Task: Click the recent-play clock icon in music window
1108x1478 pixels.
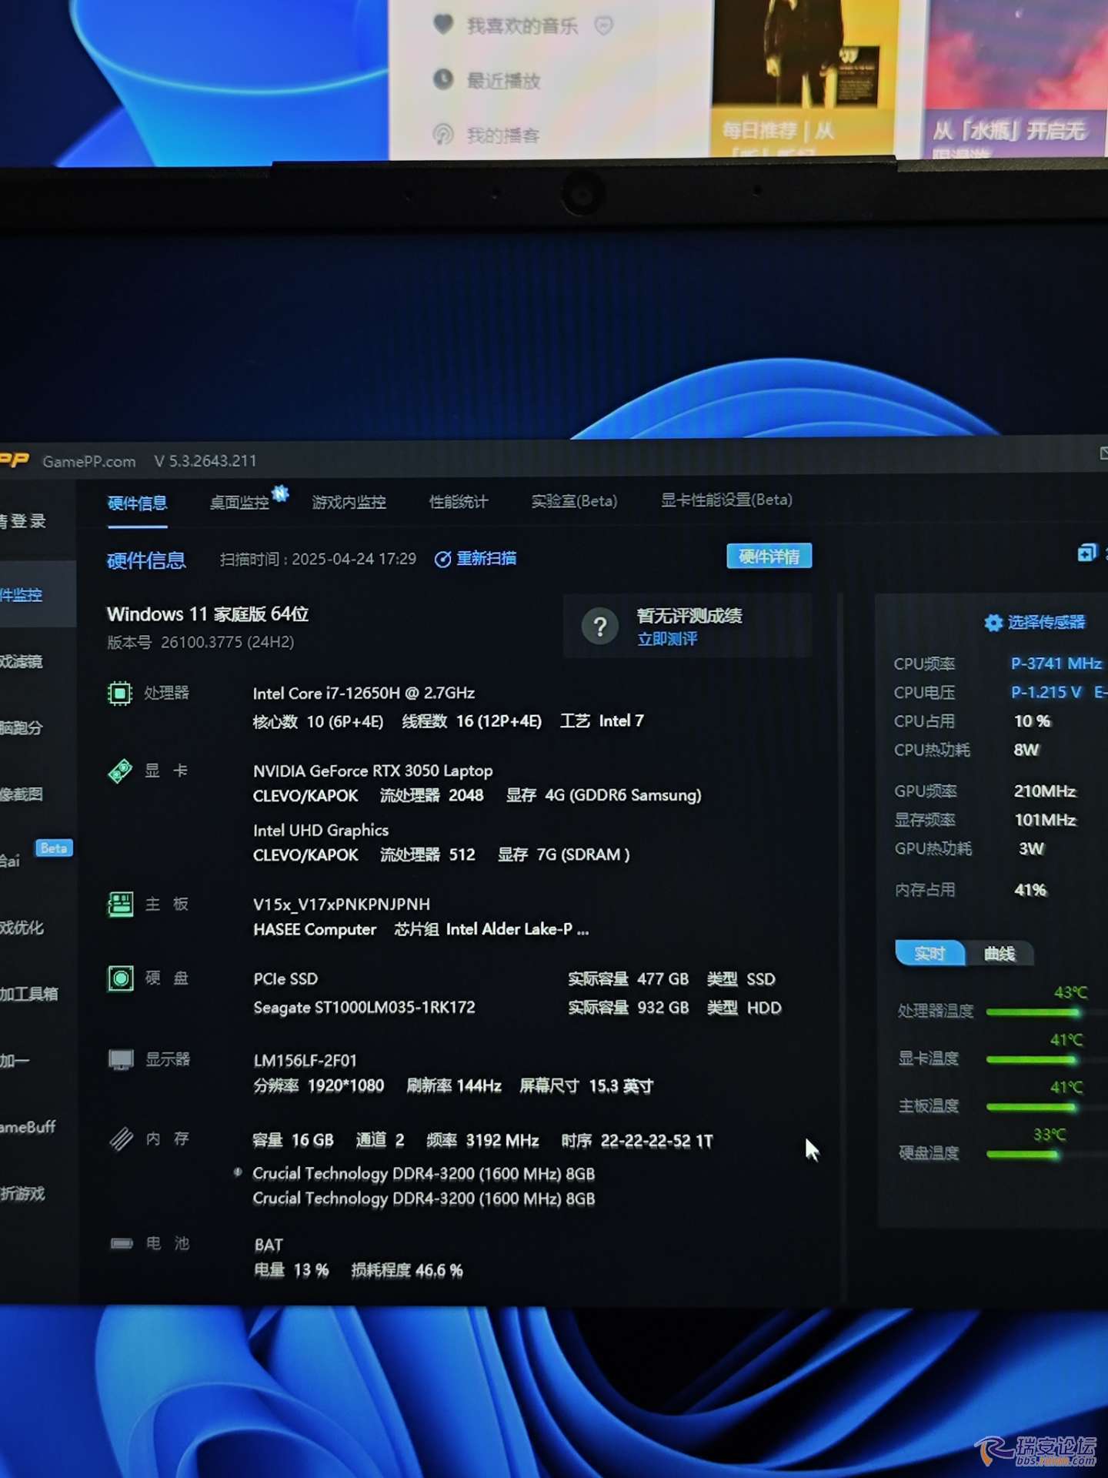Action: (x=443, y=79)
